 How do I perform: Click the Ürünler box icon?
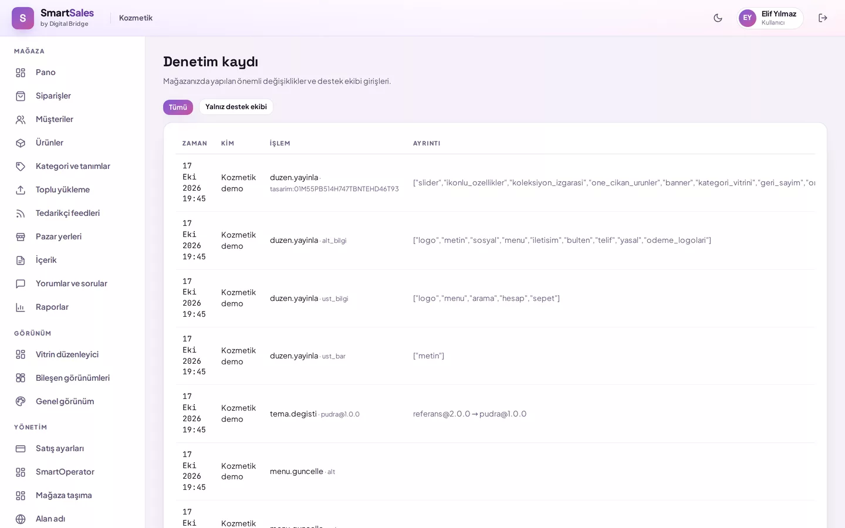(x=21, y=143)
